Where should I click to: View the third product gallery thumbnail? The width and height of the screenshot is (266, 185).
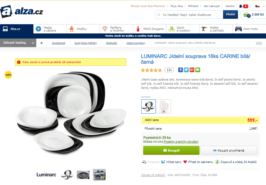point(99,174)
